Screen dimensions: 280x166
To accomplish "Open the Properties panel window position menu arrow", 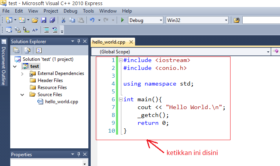I will pyautogui.click(x=73, y=154).
